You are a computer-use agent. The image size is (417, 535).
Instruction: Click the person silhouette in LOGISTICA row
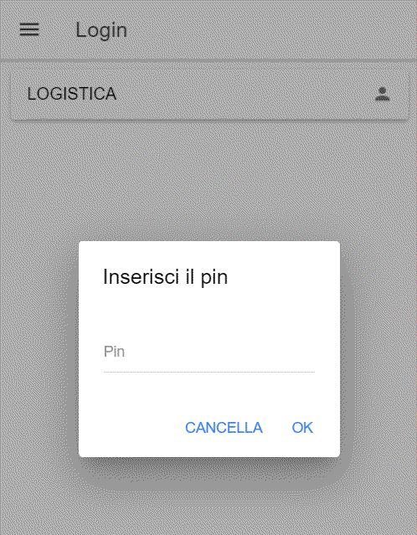coord(382,94)
